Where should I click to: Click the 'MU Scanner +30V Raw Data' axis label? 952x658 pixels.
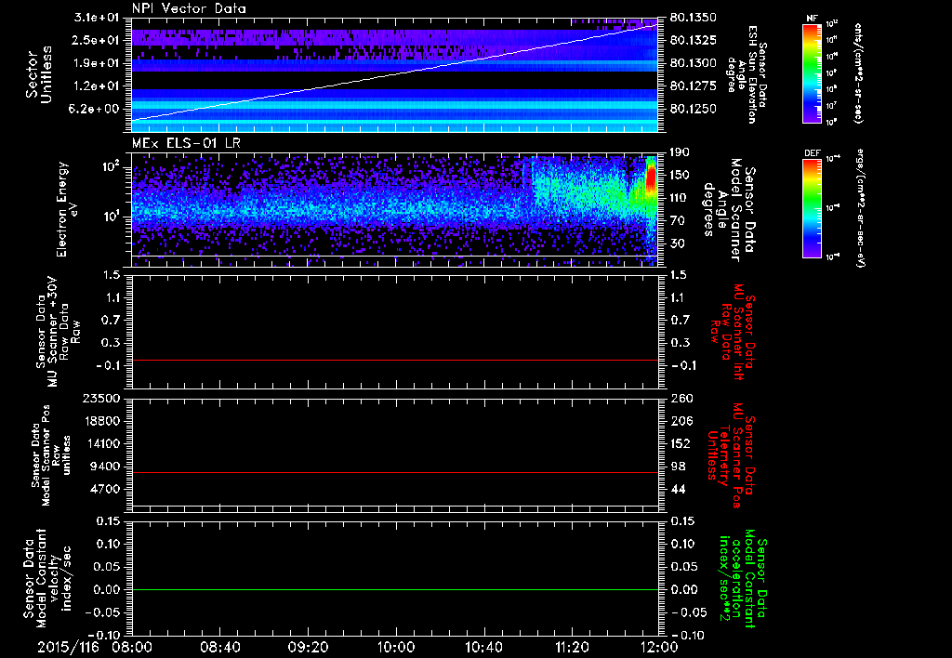pos(57,332)
